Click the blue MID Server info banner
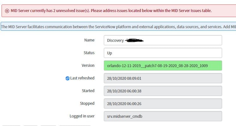Image resolution: width=236 pixels, height=126 pixels. click(x=118, y=27)
